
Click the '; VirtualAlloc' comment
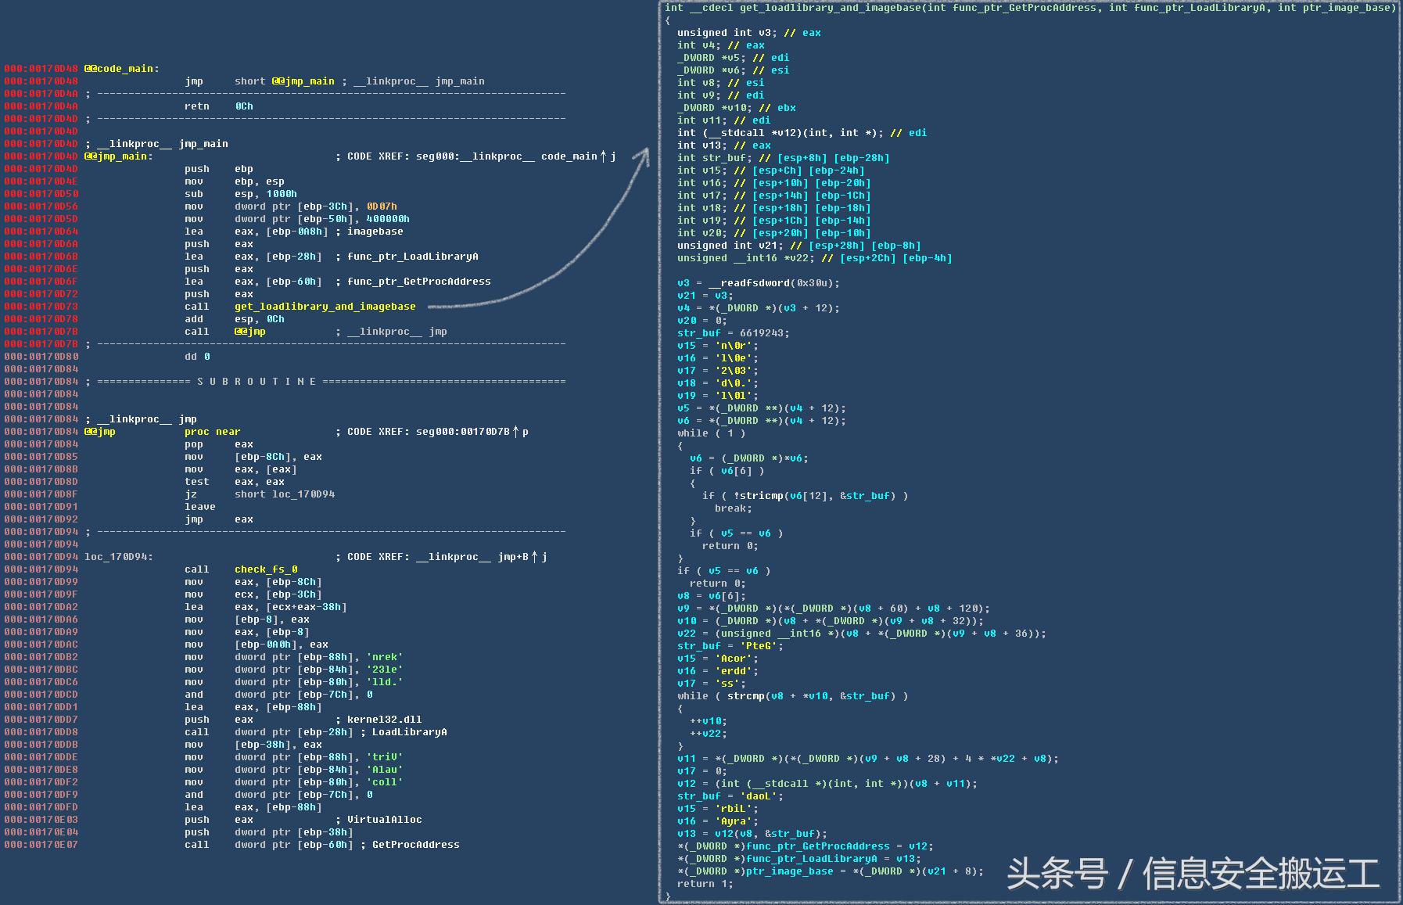[x=379, y=820]
